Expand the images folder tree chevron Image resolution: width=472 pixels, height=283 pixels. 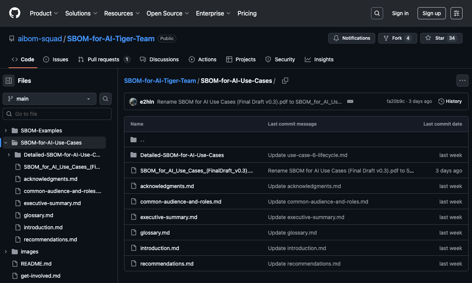[x=6, y=252]
